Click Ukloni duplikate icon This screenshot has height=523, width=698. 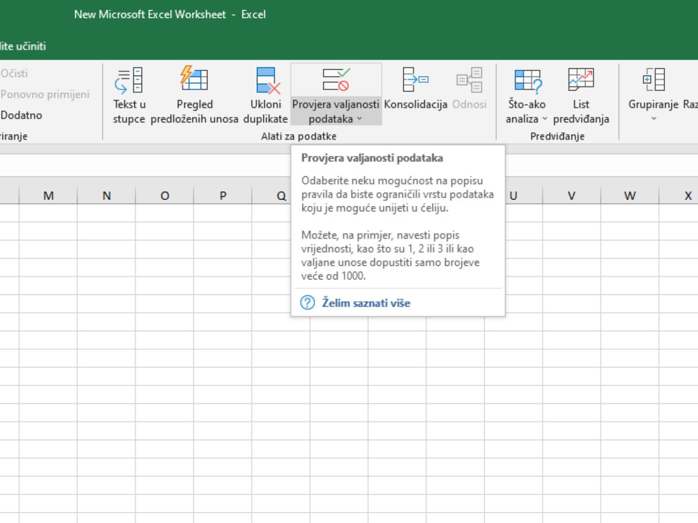point(268,80)
